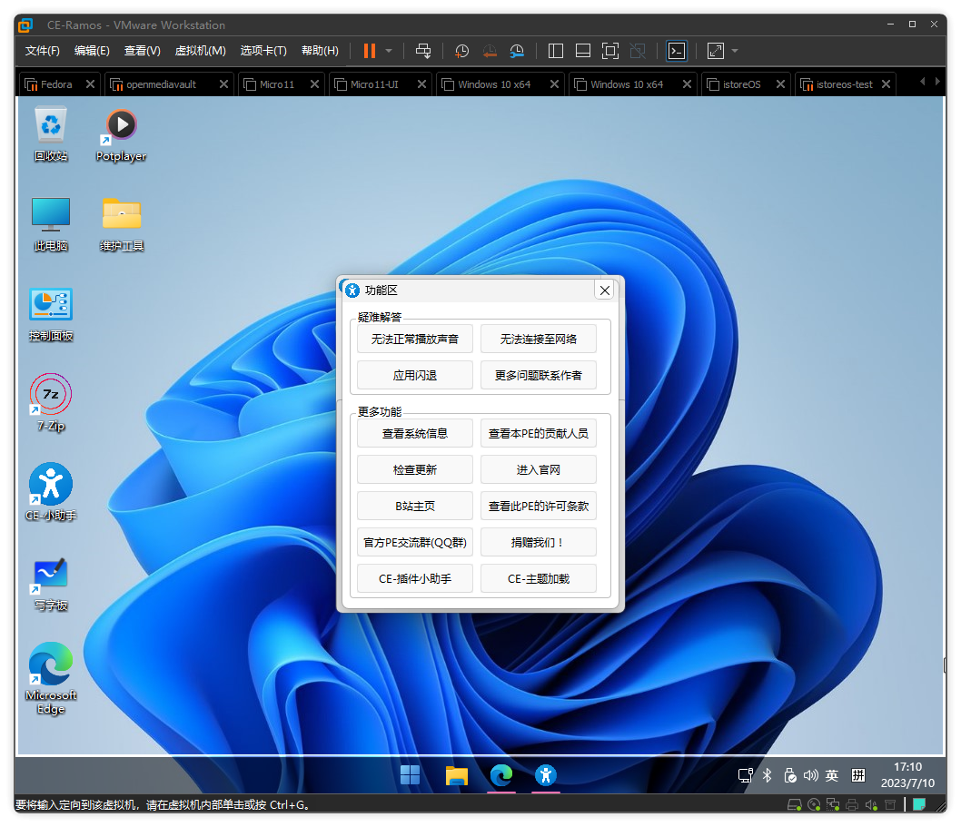Click the 查看系统信息 button

click(x=415, y=434)
